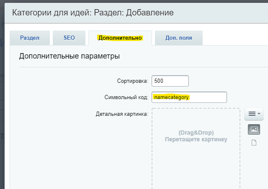
Task: Focus the Символьный код input field
Action: pos(189,97)
